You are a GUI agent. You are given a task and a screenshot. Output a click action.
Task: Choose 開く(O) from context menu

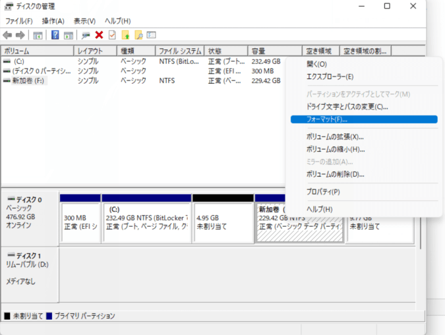click(x=364, y=64)
